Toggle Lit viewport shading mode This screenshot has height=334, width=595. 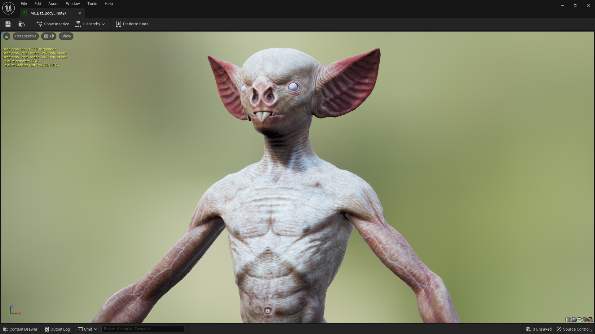pyautogui.click(x=49, y=36)
